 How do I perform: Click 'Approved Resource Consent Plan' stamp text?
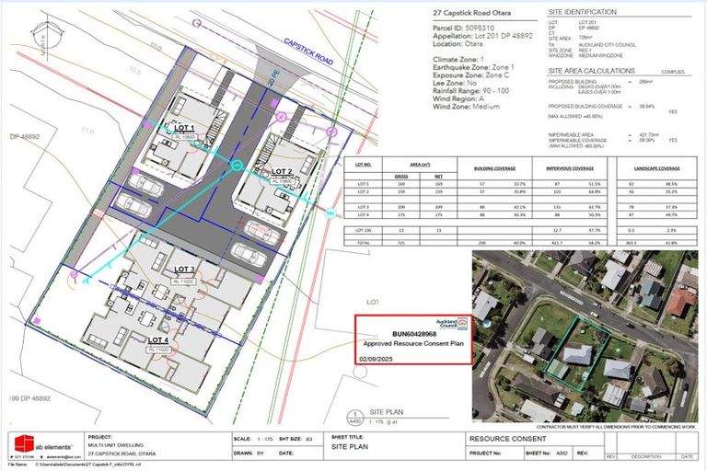point(413,343)
